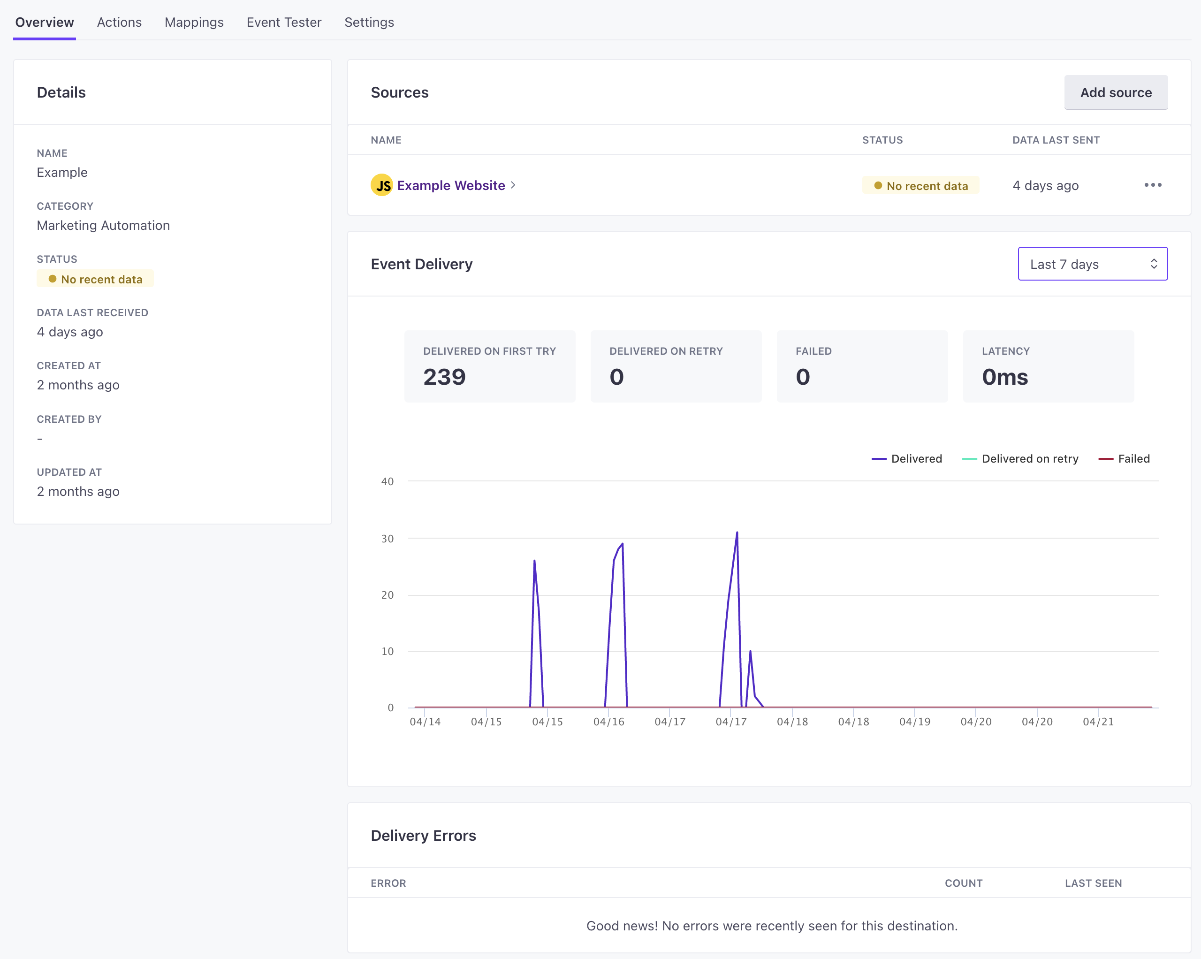The height and width of the screenshot is (959, 1201).
Task: Click the Delivered on first try 239 card
Action: [490, 366]
